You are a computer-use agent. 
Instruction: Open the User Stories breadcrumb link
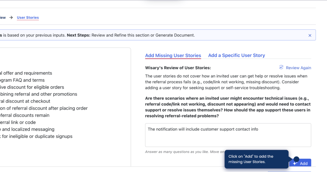tap(28, 17)
